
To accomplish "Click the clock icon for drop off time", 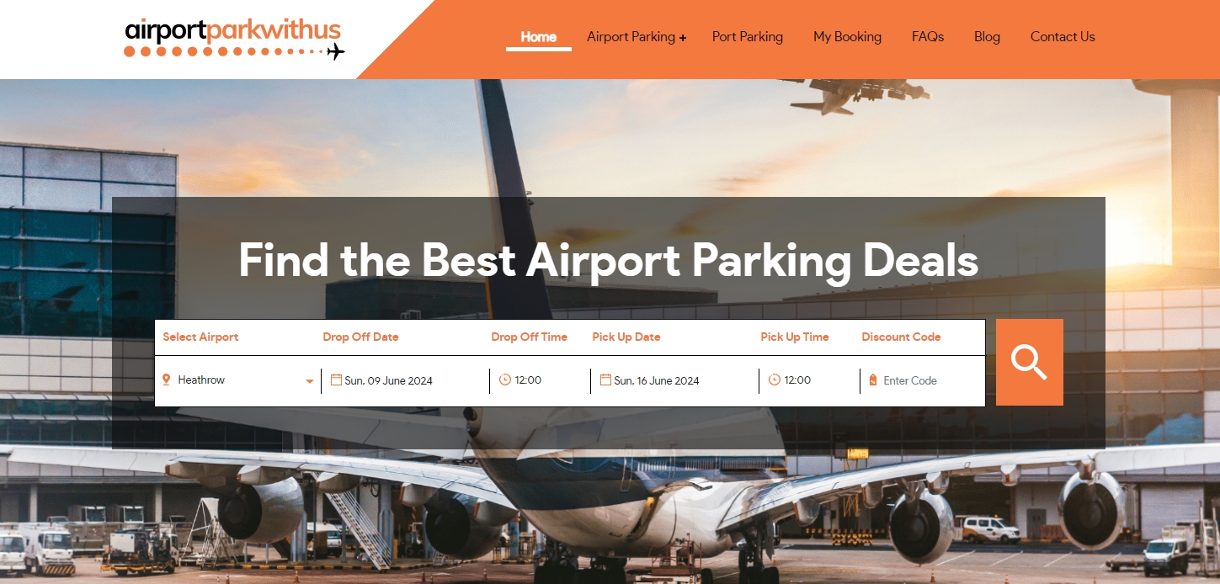I will [505, 380].
